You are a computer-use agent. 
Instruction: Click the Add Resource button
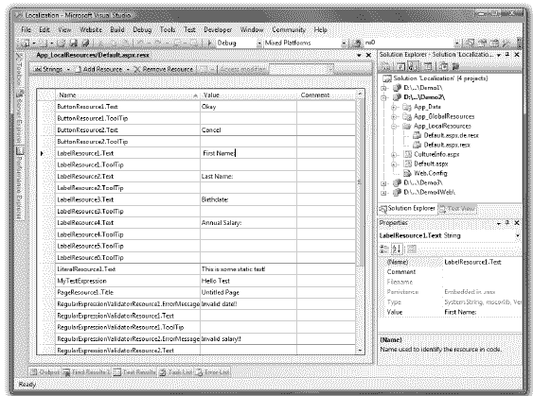pos(98,69)
